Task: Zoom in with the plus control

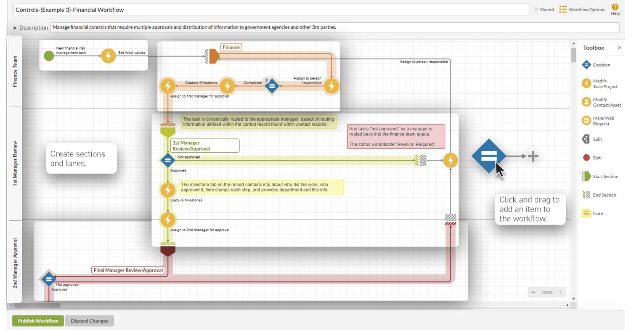Action: tap(560, 292)
